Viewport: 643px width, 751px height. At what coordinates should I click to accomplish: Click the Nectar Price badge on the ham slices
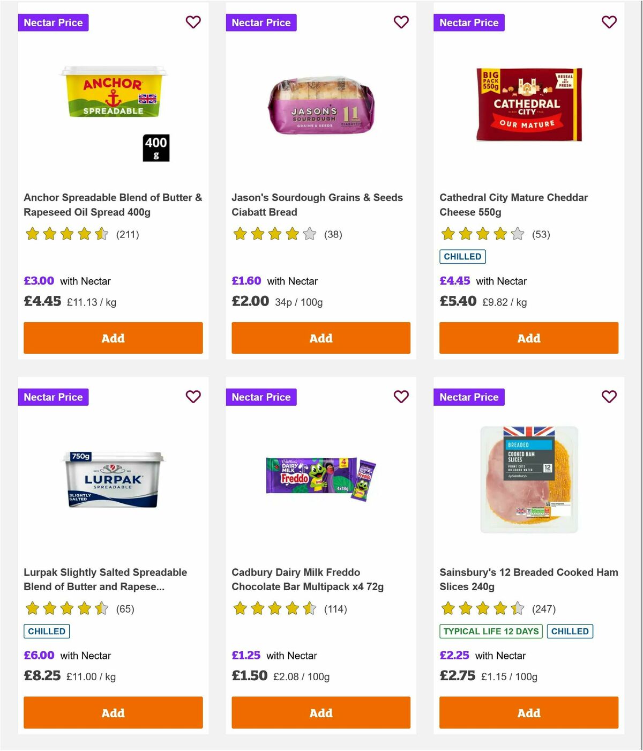pos(469,397)
